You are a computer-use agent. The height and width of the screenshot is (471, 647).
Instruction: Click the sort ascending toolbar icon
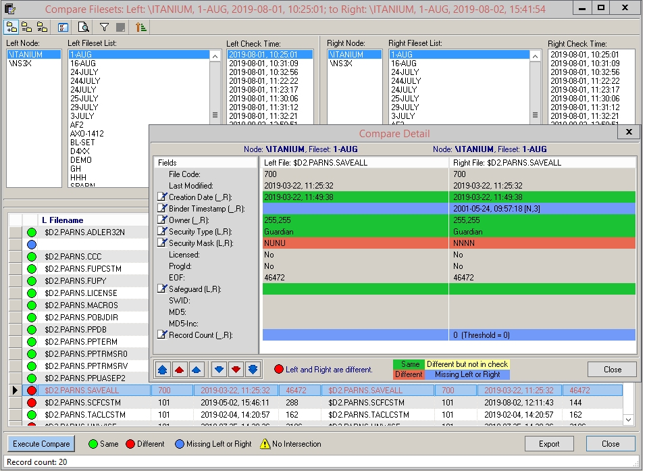pos(140,27)
